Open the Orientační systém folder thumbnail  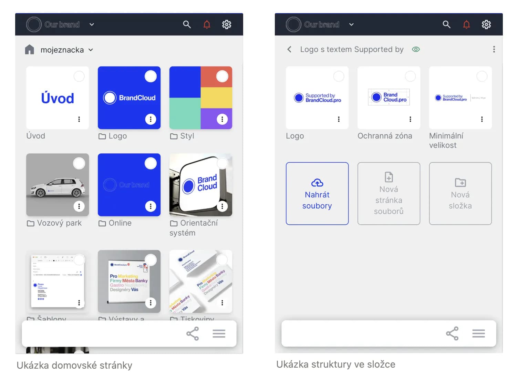pyautogui.click(x=200, y=185)
